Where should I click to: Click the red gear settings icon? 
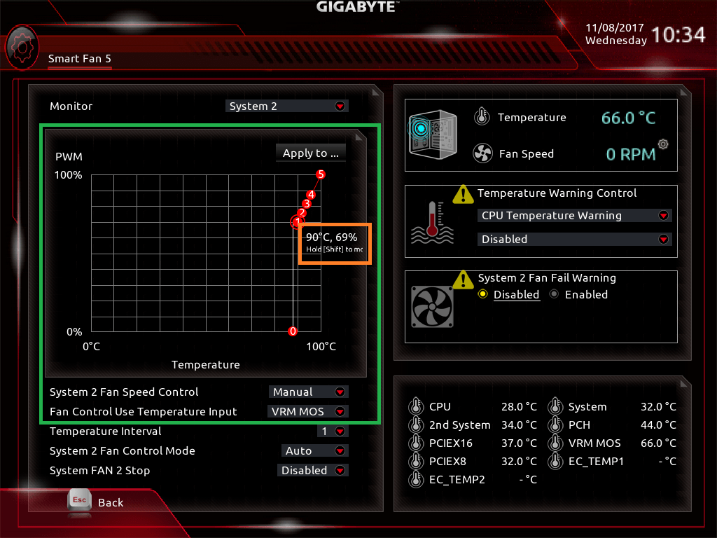click(x=22, y=48)
